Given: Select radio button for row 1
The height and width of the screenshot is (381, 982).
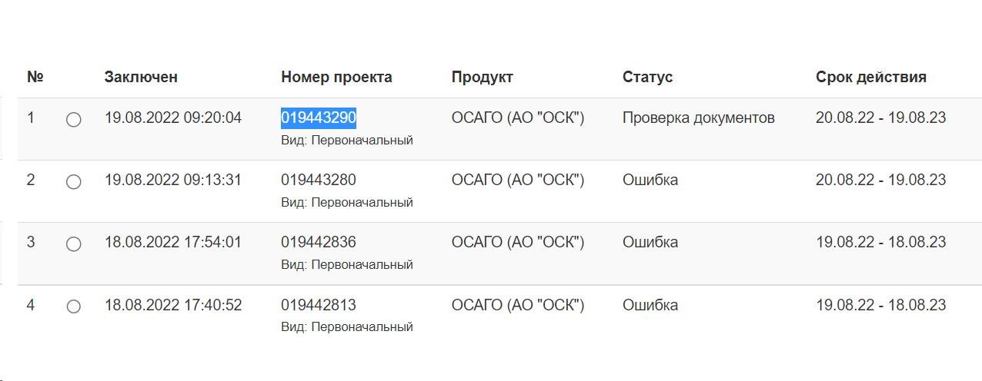Looking at the screenshot, I should pos(74,120).
